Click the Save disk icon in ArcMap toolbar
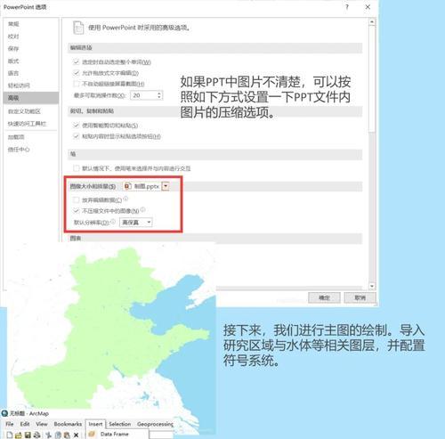This screenshot has width=445, height=439. (28, 435)
